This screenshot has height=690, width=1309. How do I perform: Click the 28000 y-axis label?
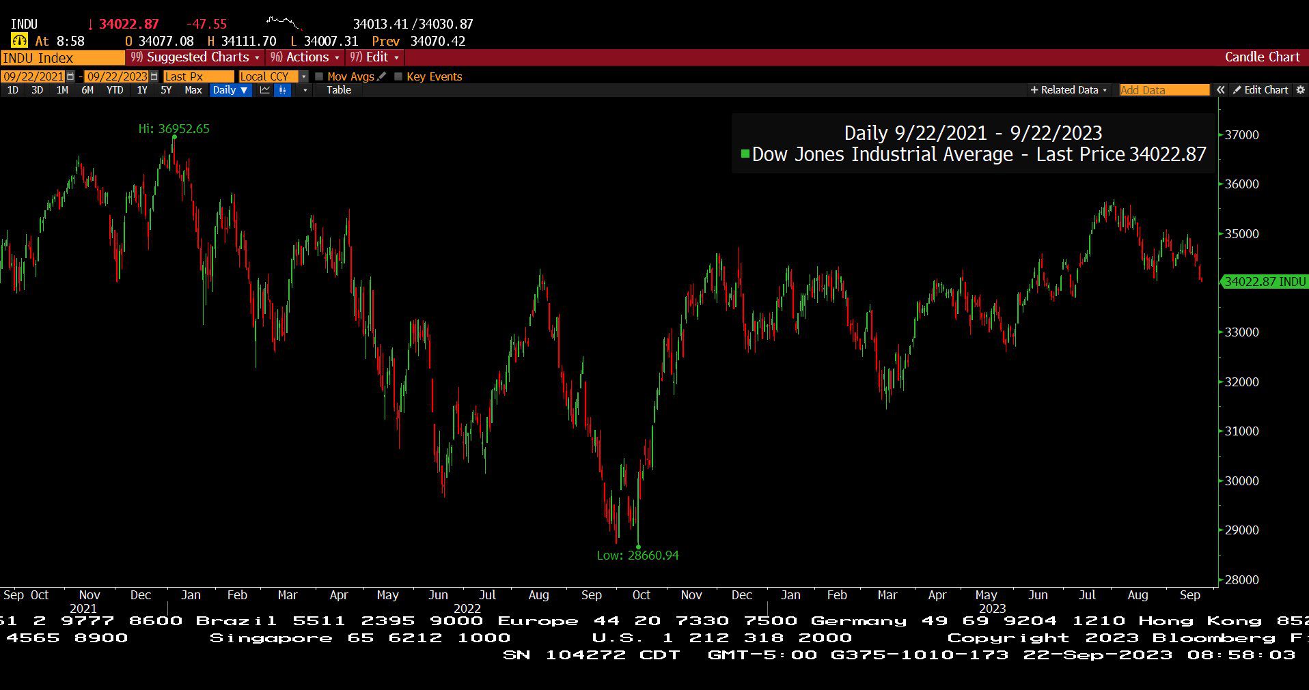pyautogui.click(x=1241, y=579)
